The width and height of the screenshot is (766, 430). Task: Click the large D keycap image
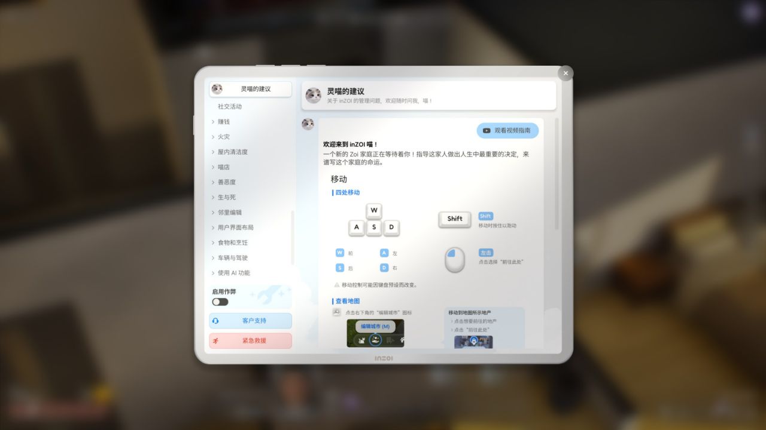click(x=391, y=228)
